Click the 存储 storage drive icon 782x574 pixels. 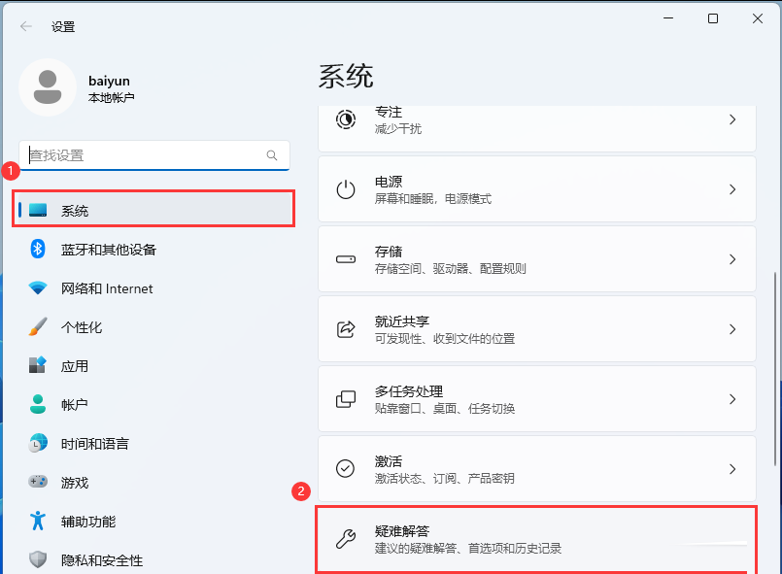click(x=346, y=258)
